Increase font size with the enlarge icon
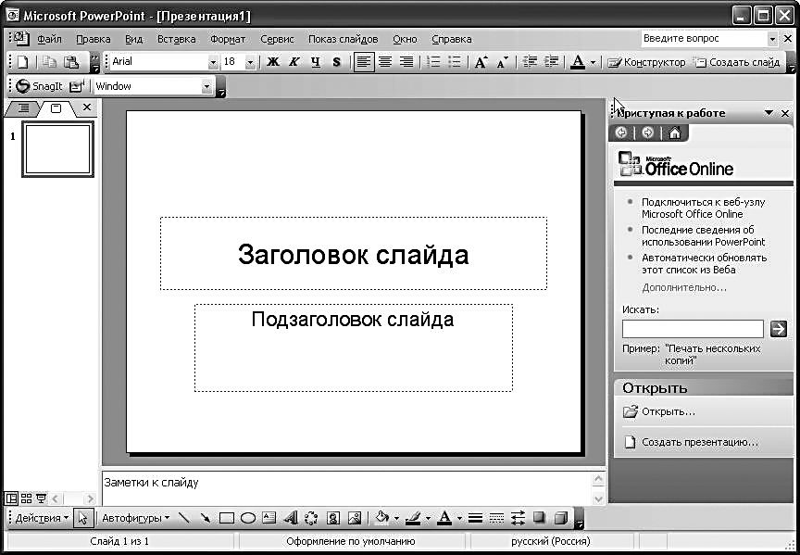The image size is (800, 555). click(481, 62)
